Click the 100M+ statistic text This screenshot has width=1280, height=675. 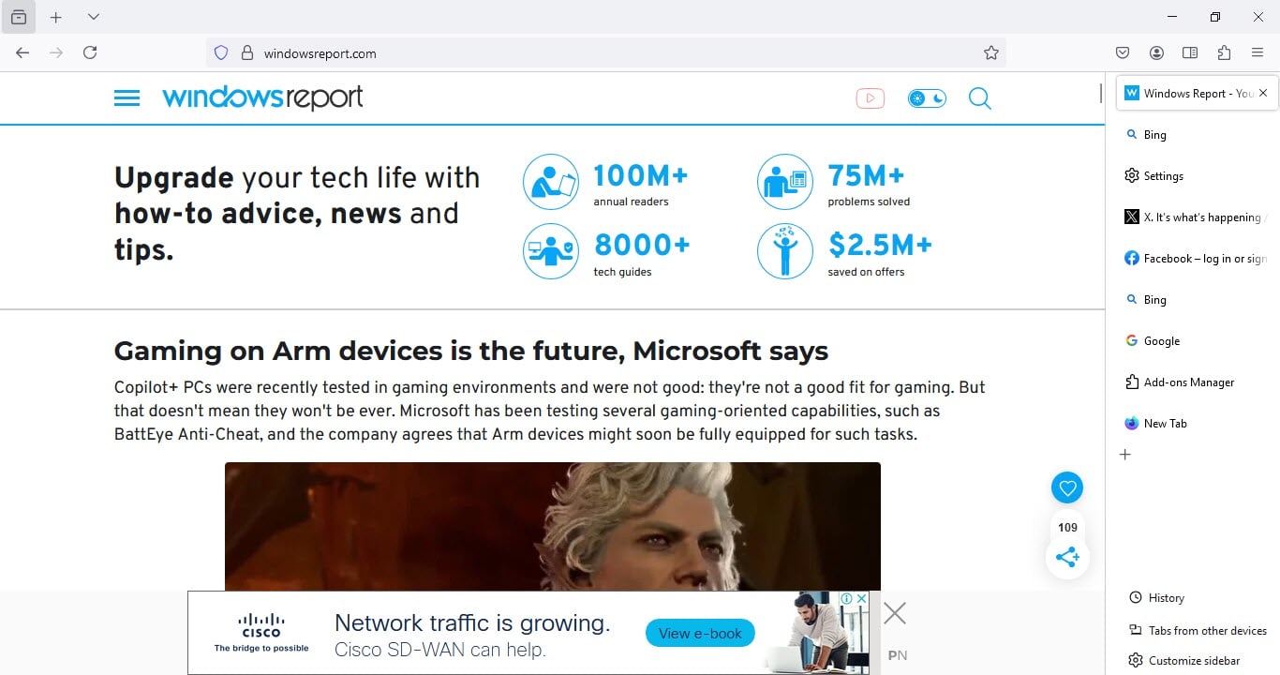[641, 175]
